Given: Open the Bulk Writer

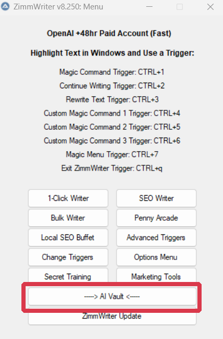Looking at the screenshot, I should coord(68,218).
